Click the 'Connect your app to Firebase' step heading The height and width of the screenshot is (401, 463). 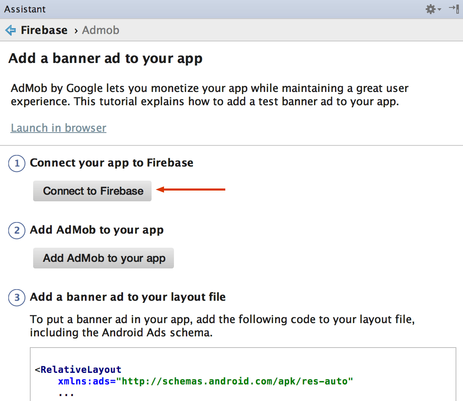pos(111,163)
